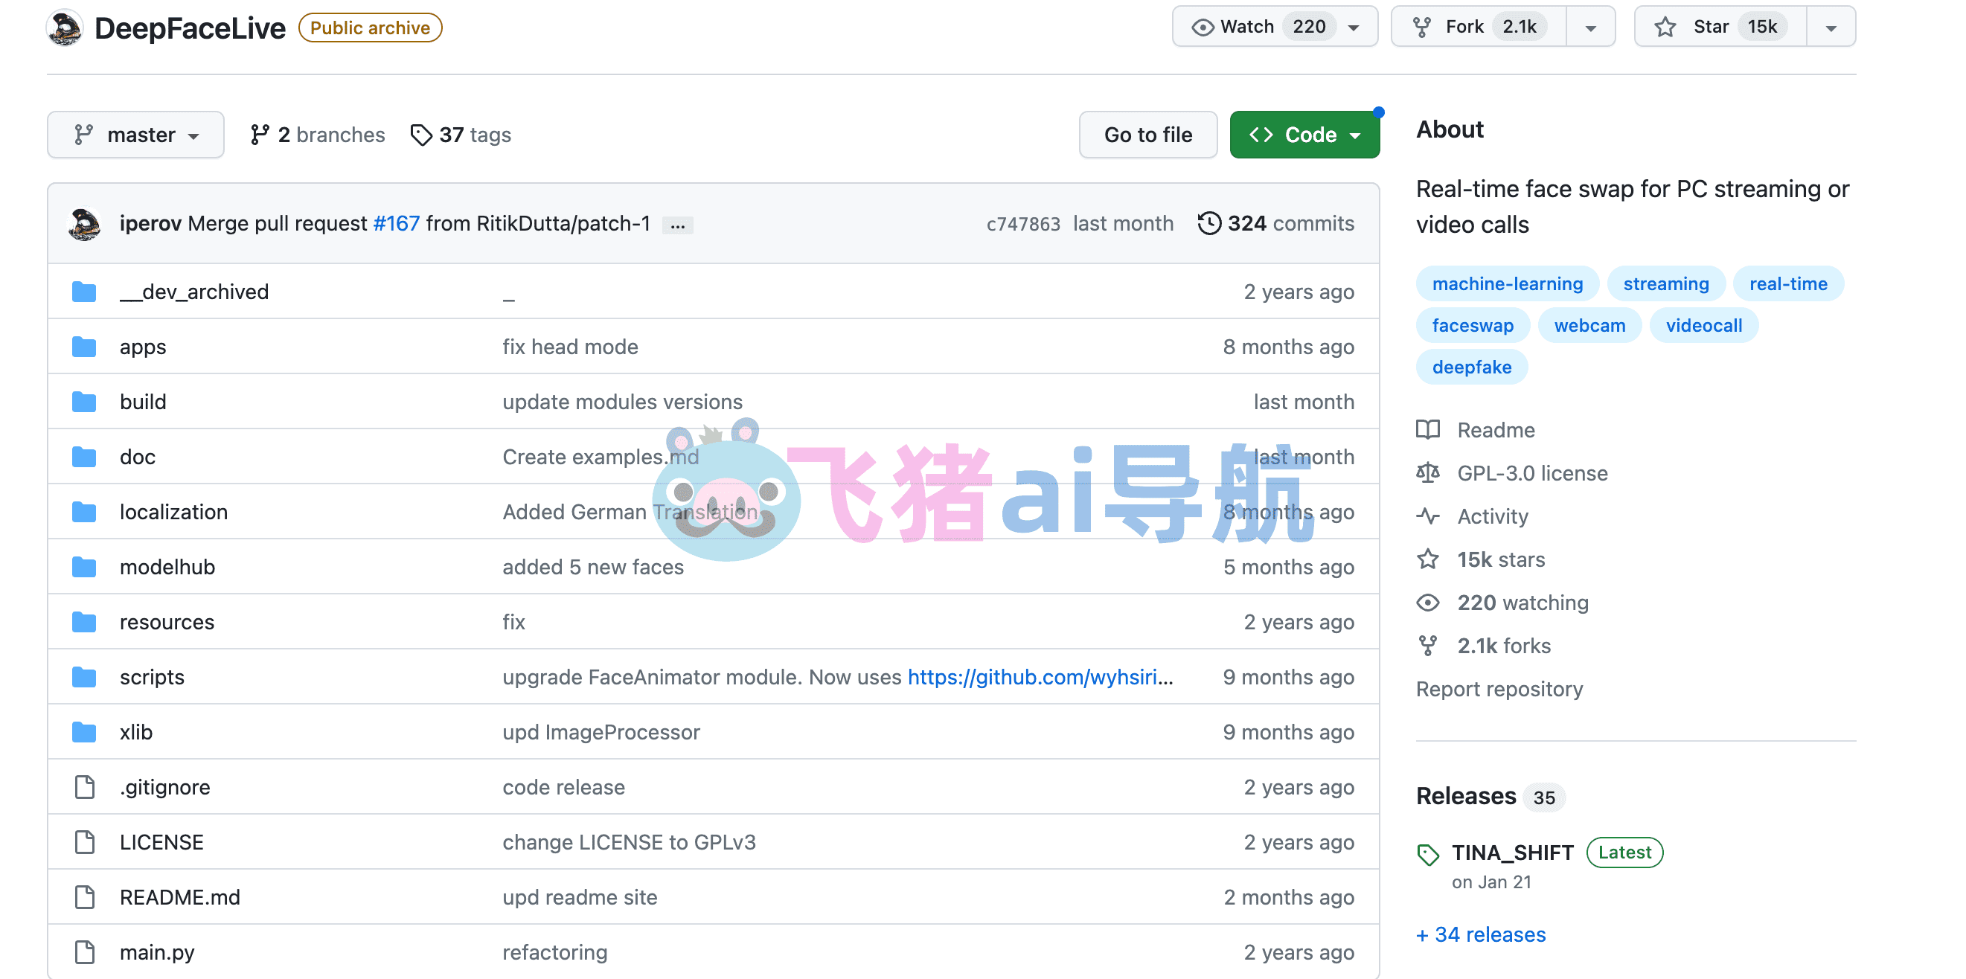
Task: Click the branches icon next to 2 branches
Action: [x=260, y=135]
